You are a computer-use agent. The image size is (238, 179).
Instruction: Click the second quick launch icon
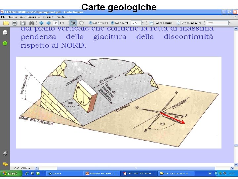click(x=32, y=173)
